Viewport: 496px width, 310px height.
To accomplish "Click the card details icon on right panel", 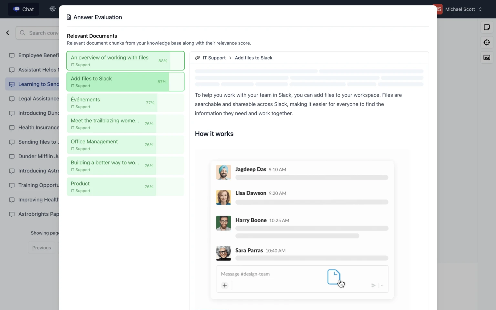I will [487, 57].
